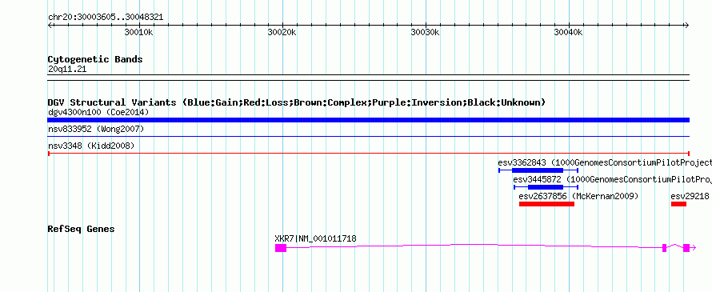Click the first XKR7 exon block

(281, 248)
